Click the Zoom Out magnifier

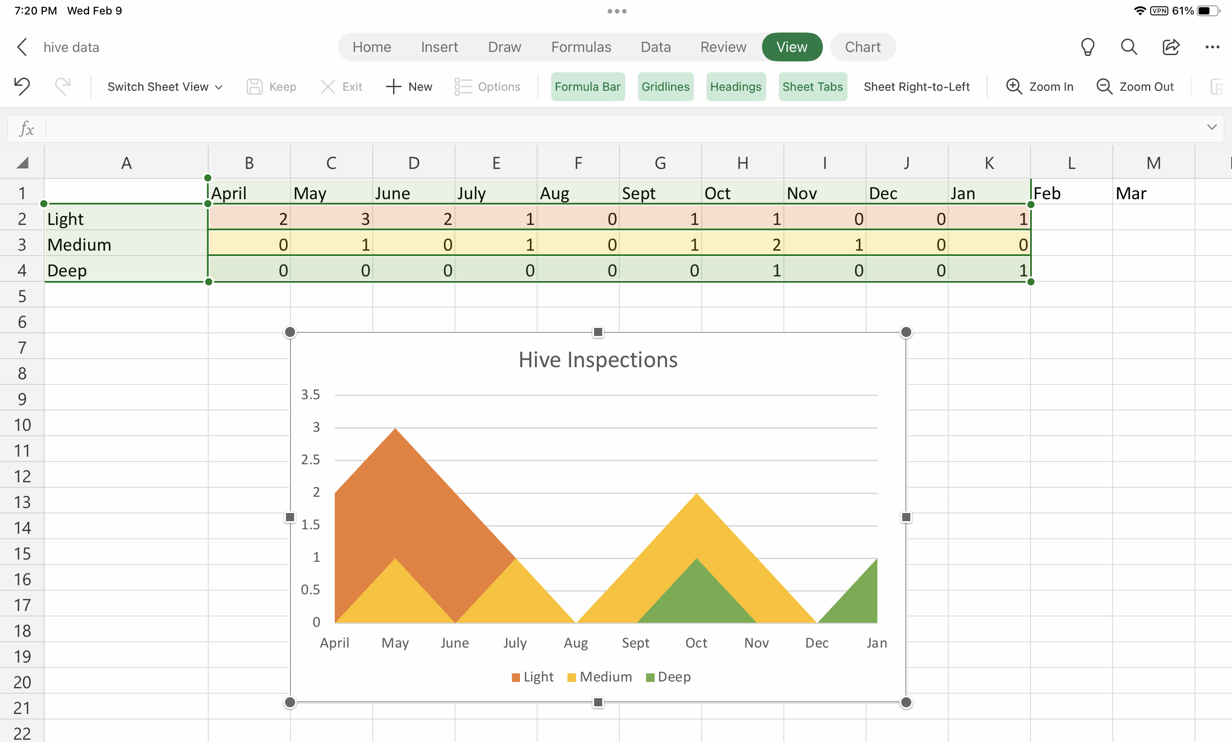pos(1104,86)
